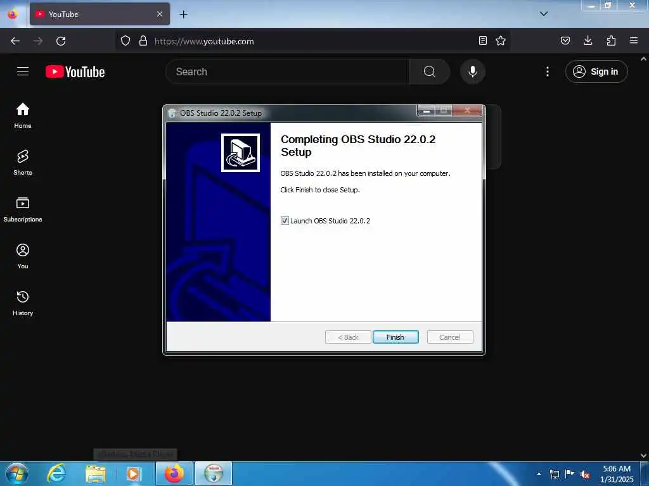This screenshot has height=486, width=649.
Task: Click scrollbar up arrow on page
Action: [644, 59]
